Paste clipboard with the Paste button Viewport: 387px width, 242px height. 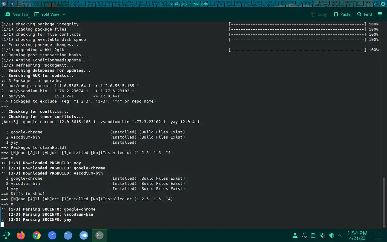[342, 14]
